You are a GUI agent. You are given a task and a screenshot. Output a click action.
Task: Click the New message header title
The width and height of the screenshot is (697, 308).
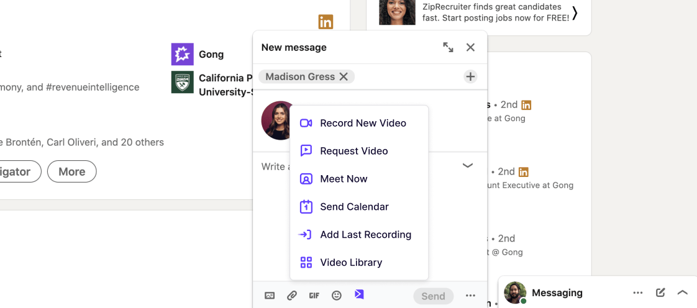[294, 48]
